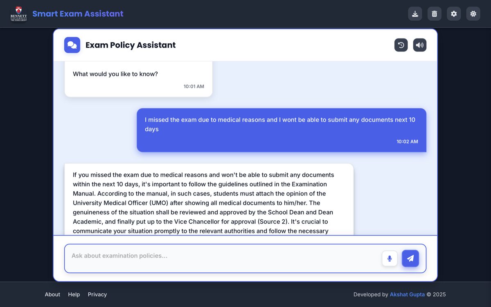
Task: Click the 10:02 AM timestamp
Action: click(407, 141)
